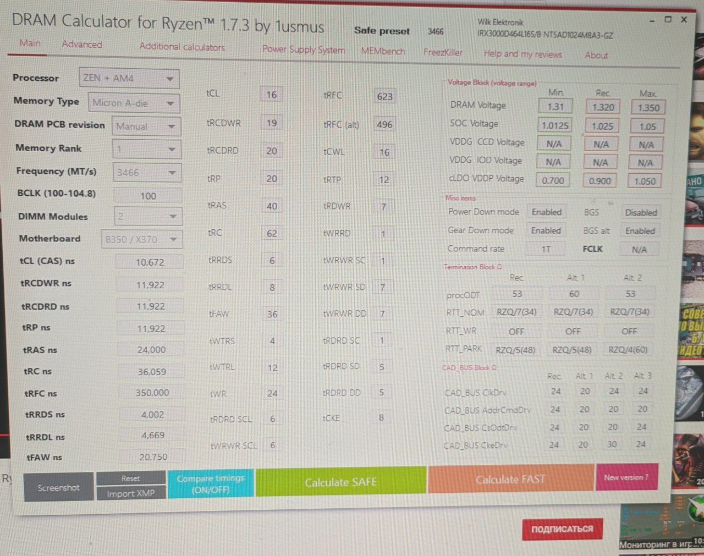Click RTT_WR Rec OFF value

(516, 332)
